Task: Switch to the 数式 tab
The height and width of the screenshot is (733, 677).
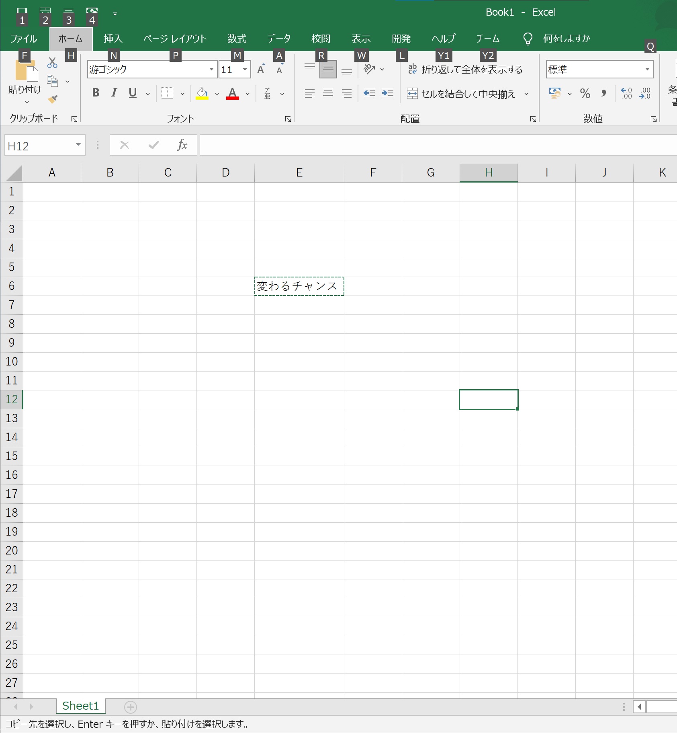Action: (237, 39)
